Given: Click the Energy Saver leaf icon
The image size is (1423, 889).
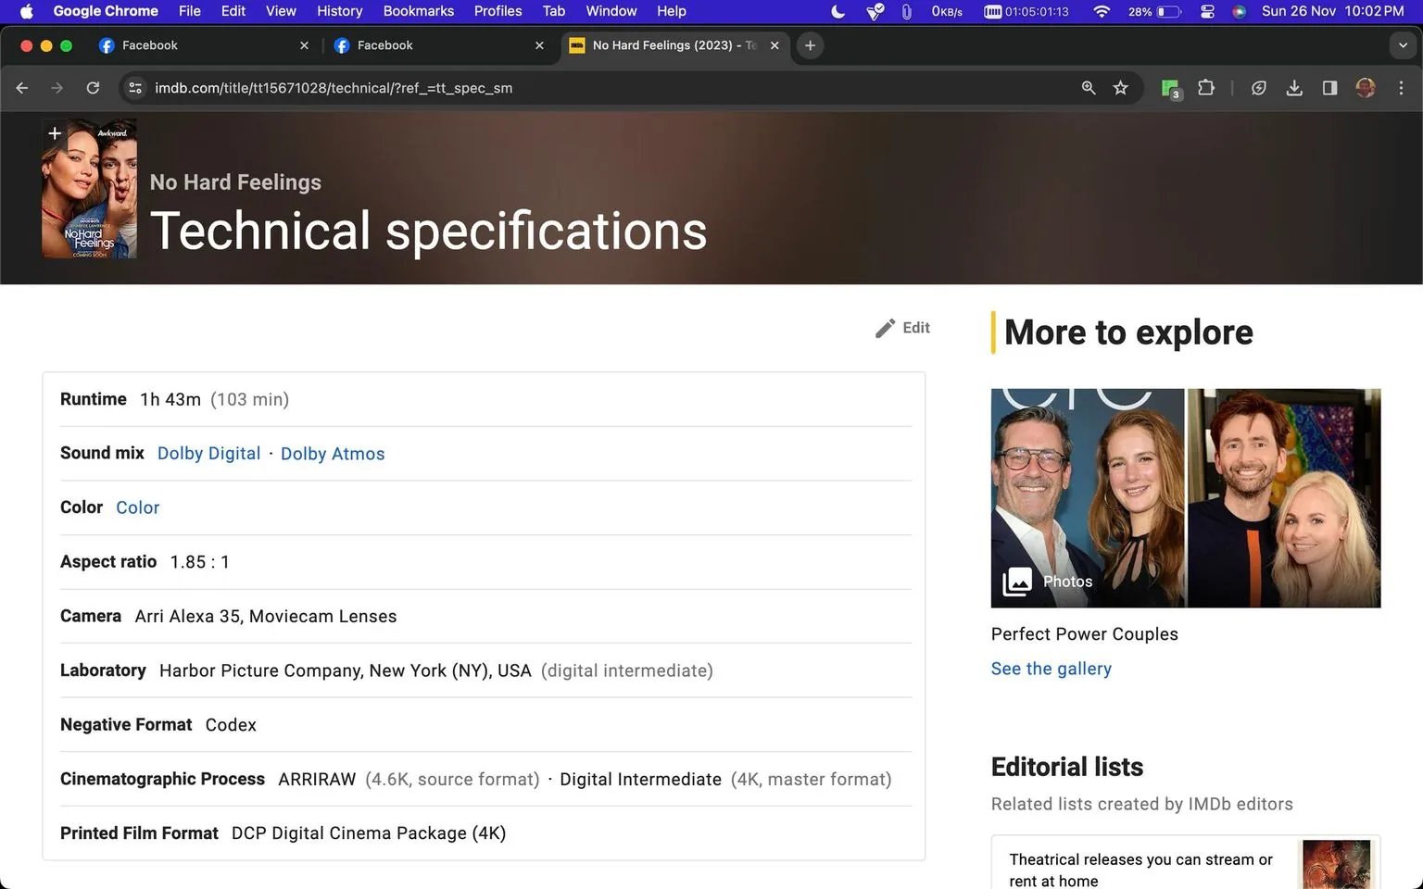Looking at the screenshot, I should pos(1258,88).
